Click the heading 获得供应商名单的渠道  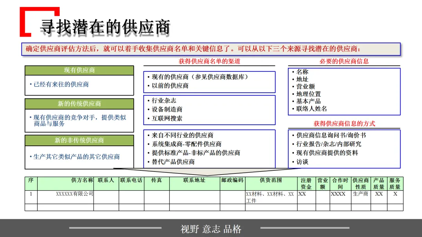pos(209,61)
